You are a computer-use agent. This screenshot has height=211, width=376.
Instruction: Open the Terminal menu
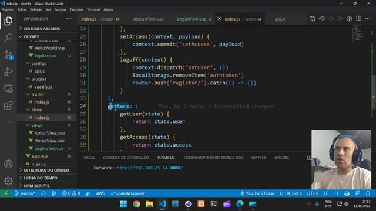click(93, 9)
